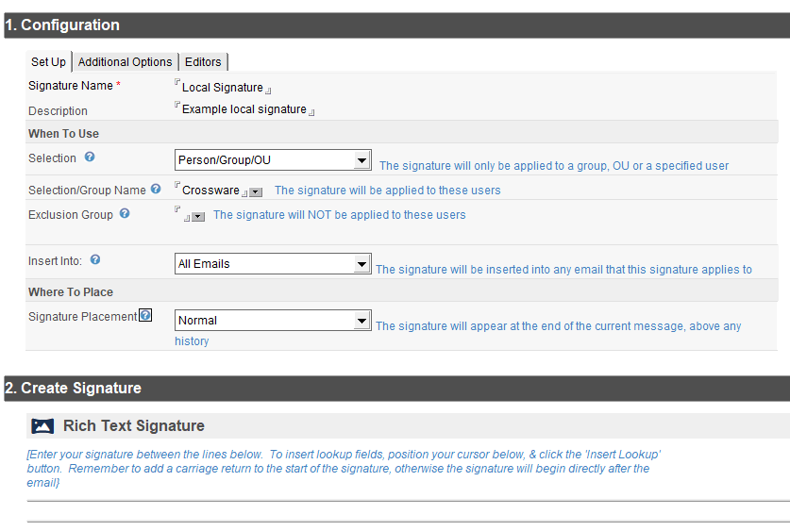The image size is (790, 531).
Task: Expand the Insert Into dropdown showing All Emails
Action: (273, 264)
